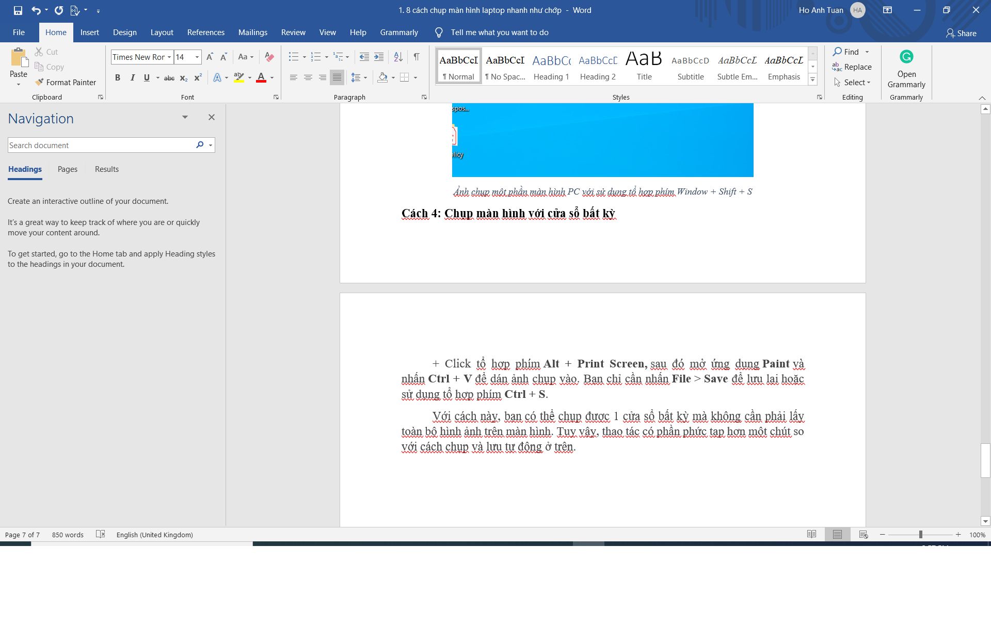Toggle Show/Hide paragraph marks
Screen dimensions: 991x642
coord(417,57)
